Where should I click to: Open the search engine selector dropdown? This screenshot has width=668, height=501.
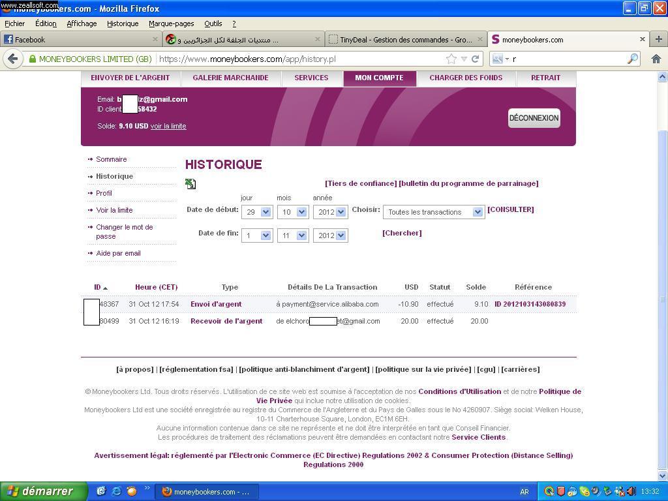(x=500, y=59)
